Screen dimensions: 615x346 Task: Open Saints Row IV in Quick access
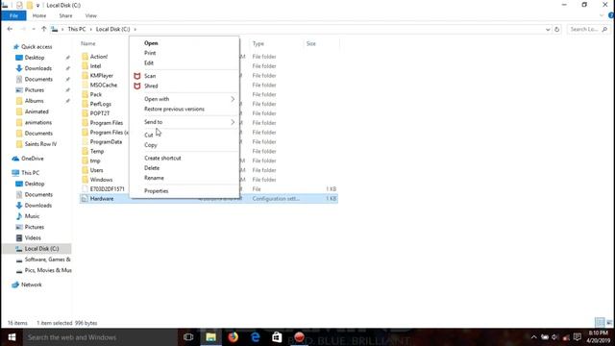click(x=40, y=144)
